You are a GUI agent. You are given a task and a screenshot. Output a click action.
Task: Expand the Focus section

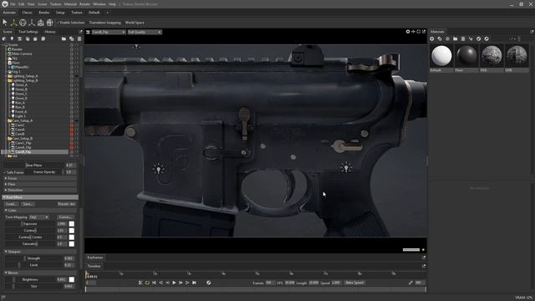[x=40, y=178]
